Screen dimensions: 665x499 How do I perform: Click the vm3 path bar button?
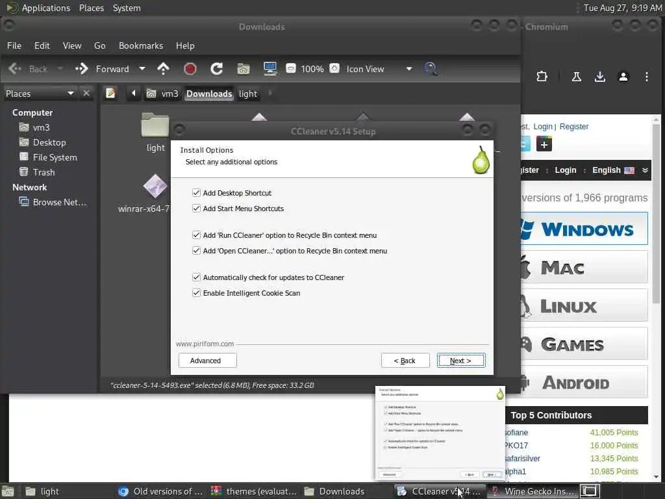pyautogui.click(x=162, y=94)
